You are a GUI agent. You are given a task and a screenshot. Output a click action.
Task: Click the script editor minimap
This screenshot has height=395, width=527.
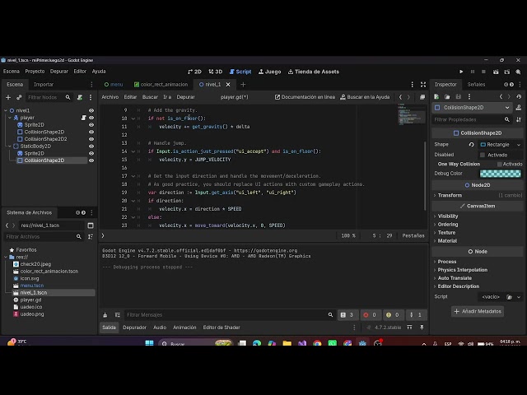coord(411,115)
